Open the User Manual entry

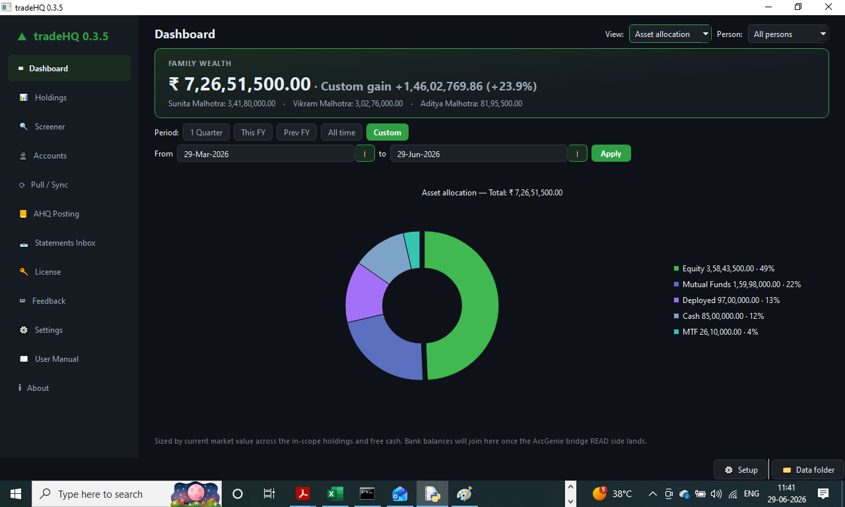point(69,359)
